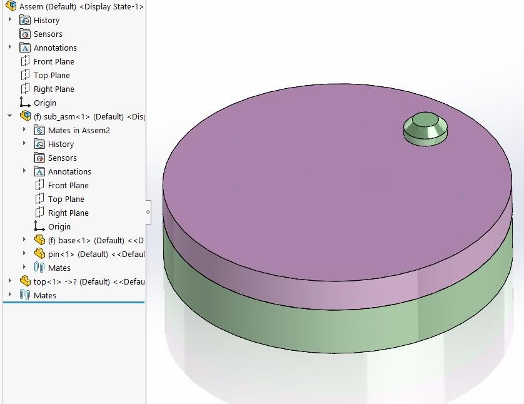Click the sub_asm Mates paperclip icon
Image resolution: width=524 pixels, height=404 pixels.
point(39,267)
